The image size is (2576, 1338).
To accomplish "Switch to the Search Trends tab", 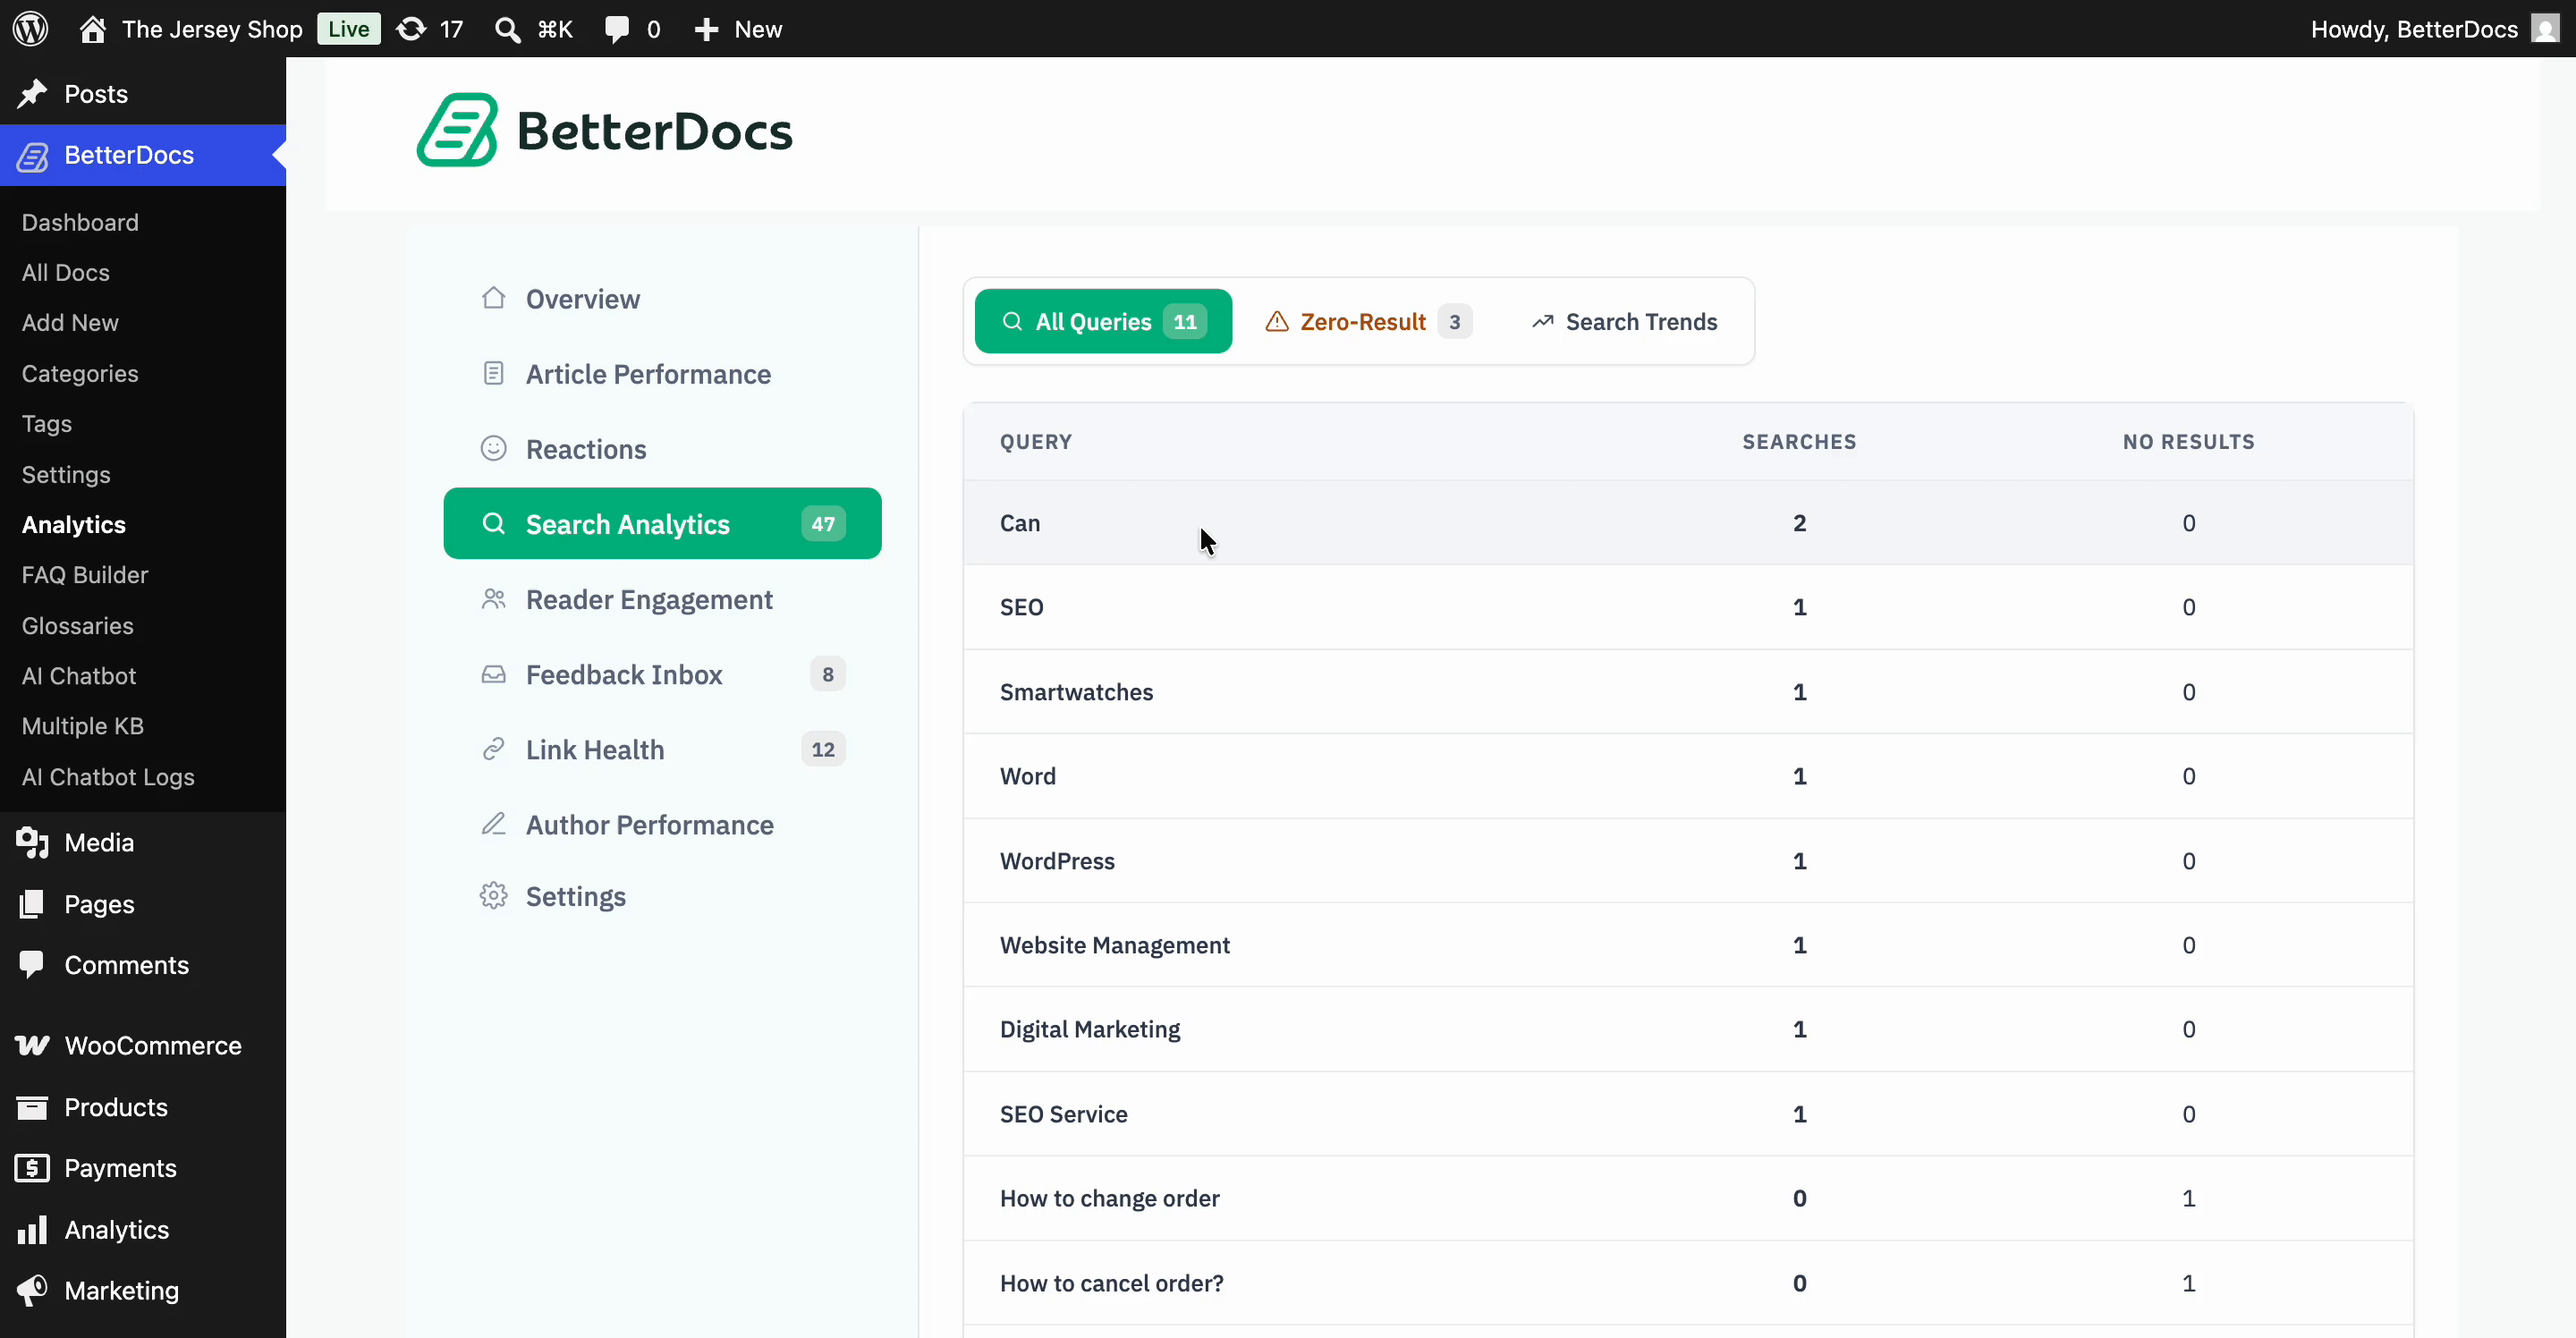I will [x=1624, y=321].
